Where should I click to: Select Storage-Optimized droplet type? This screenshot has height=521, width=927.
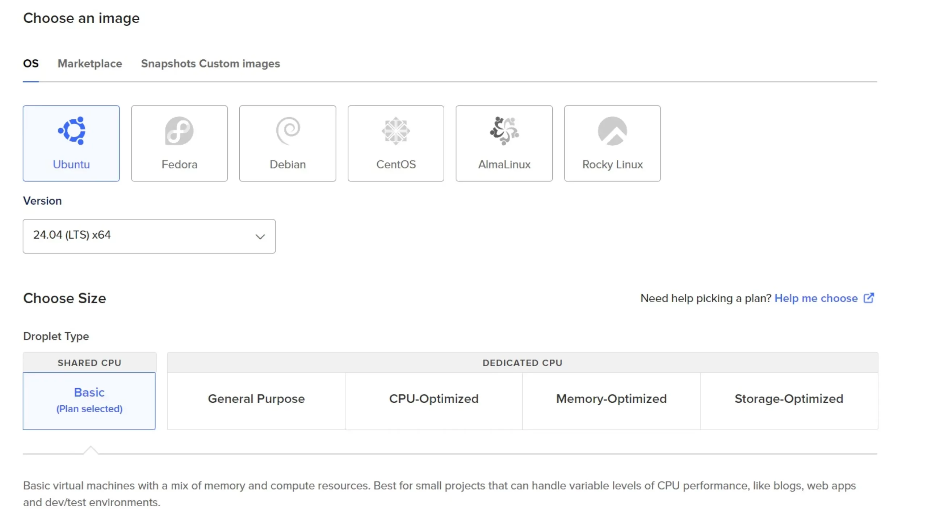pos(789,399)
